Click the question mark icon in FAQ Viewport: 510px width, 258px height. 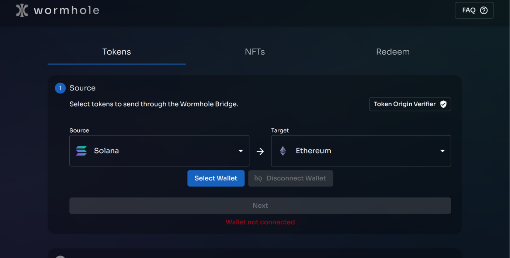pyautogui.click(x=484, y=10)
